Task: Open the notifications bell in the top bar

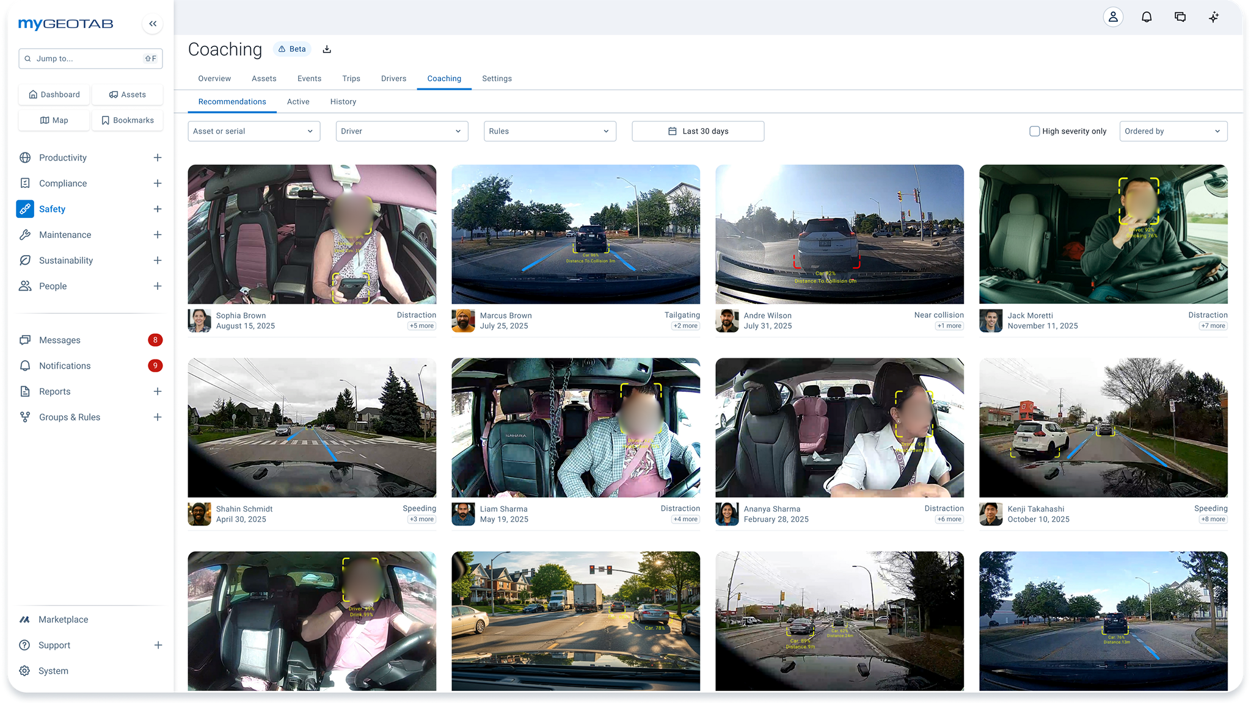Action: (1147, 16)
